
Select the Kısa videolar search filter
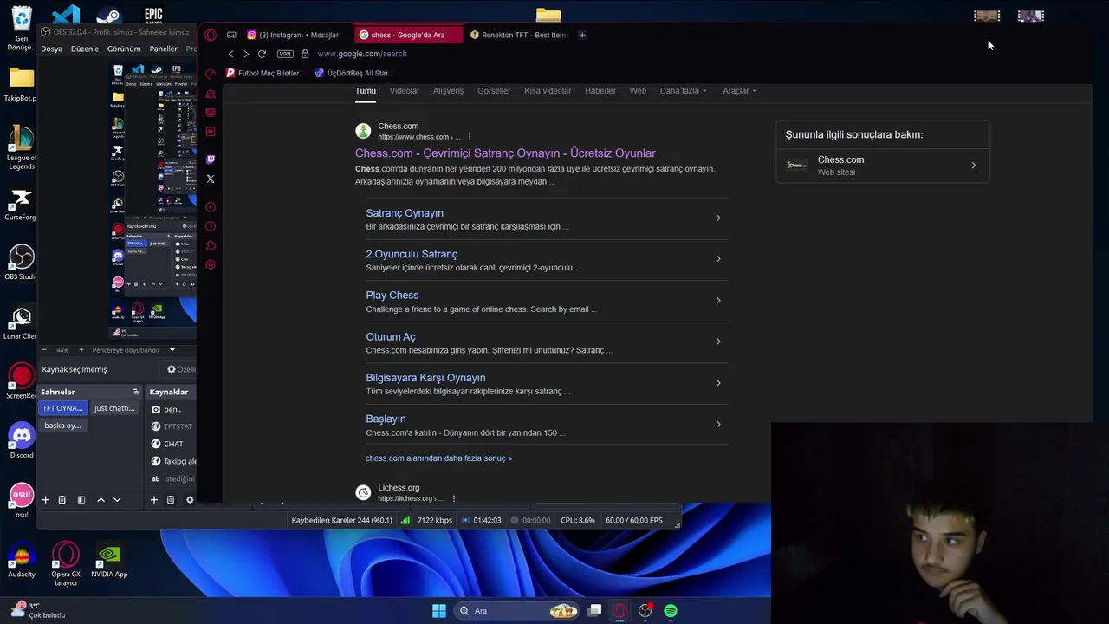548,90
